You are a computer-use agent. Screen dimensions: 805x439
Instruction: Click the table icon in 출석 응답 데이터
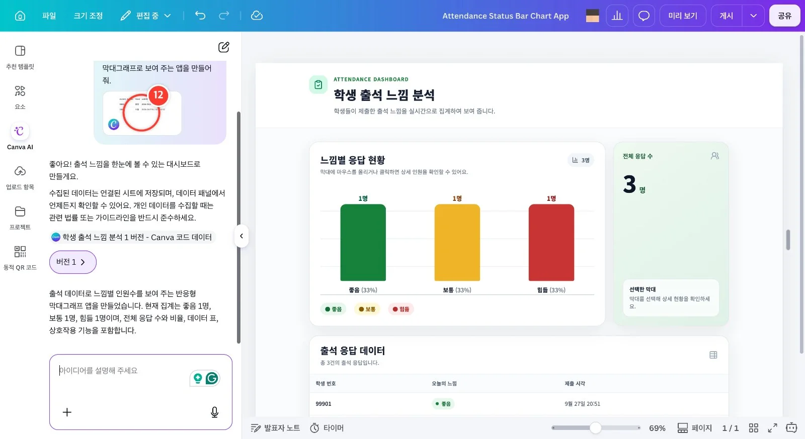point(713,355)
